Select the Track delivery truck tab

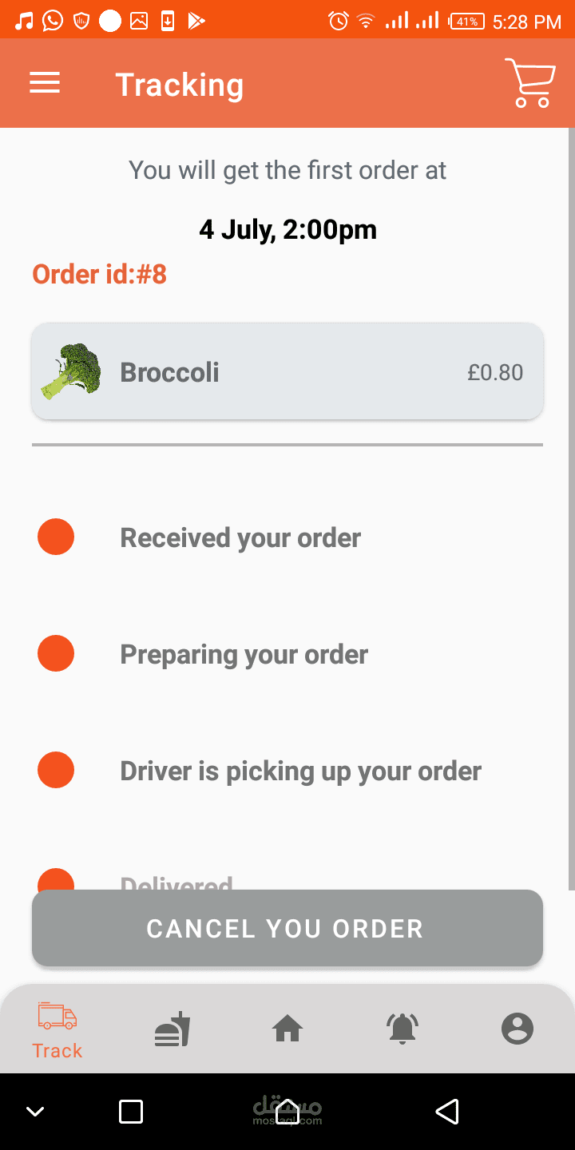[x=57, y=1029]
